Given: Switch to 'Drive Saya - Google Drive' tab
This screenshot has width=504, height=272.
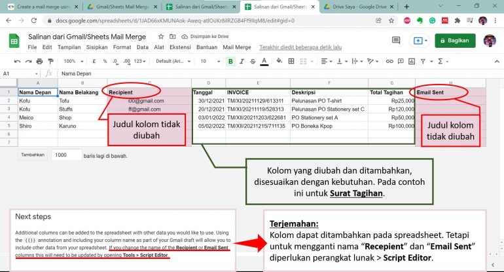Looking at the screenshot, I should point(359,7).
